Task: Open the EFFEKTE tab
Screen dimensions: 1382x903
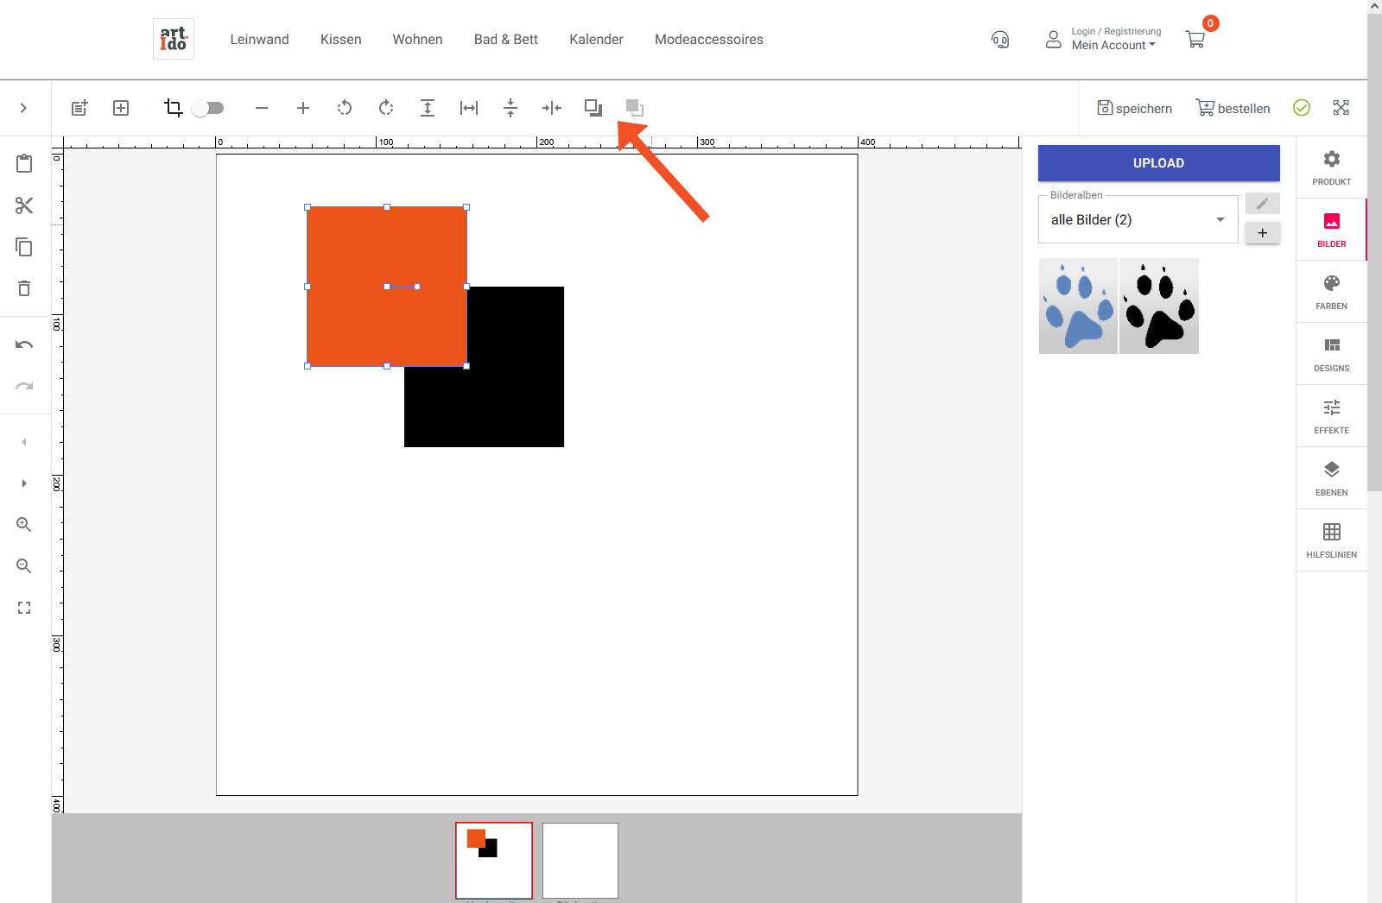Action: (1331, 416)
